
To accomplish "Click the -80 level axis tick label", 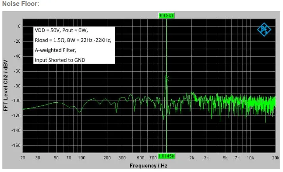I will (x=17, y=86).
